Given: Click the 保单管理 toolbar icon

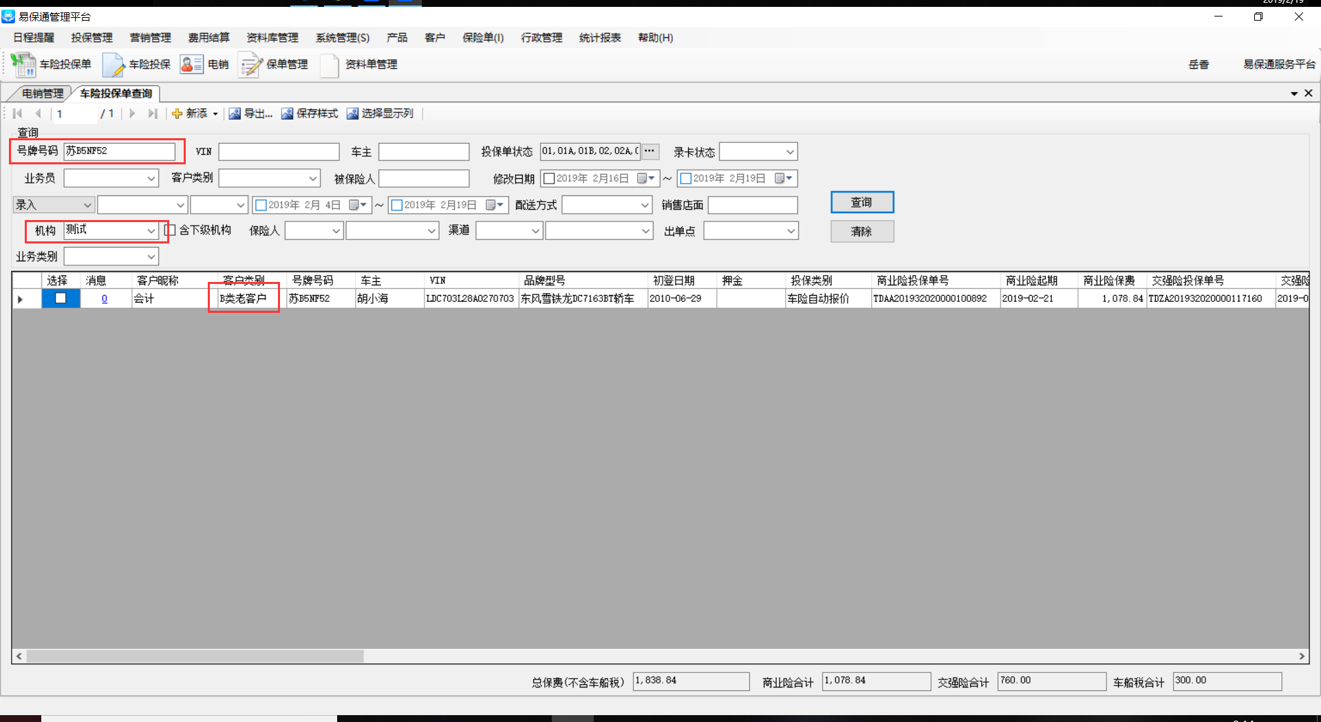Looking at the screenshot, I should pyautogui.click(x=250, y=65).
